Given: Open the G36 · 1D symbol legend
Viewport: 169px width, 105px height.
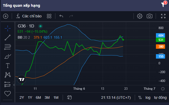Looking at the screenshot, I should click(x=26, y=26).
